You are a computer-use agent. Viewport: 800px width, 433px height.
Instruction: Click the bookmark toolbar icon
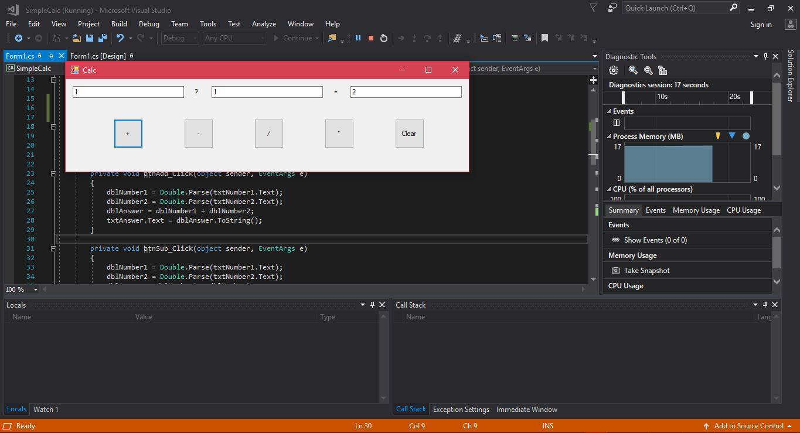544,38
